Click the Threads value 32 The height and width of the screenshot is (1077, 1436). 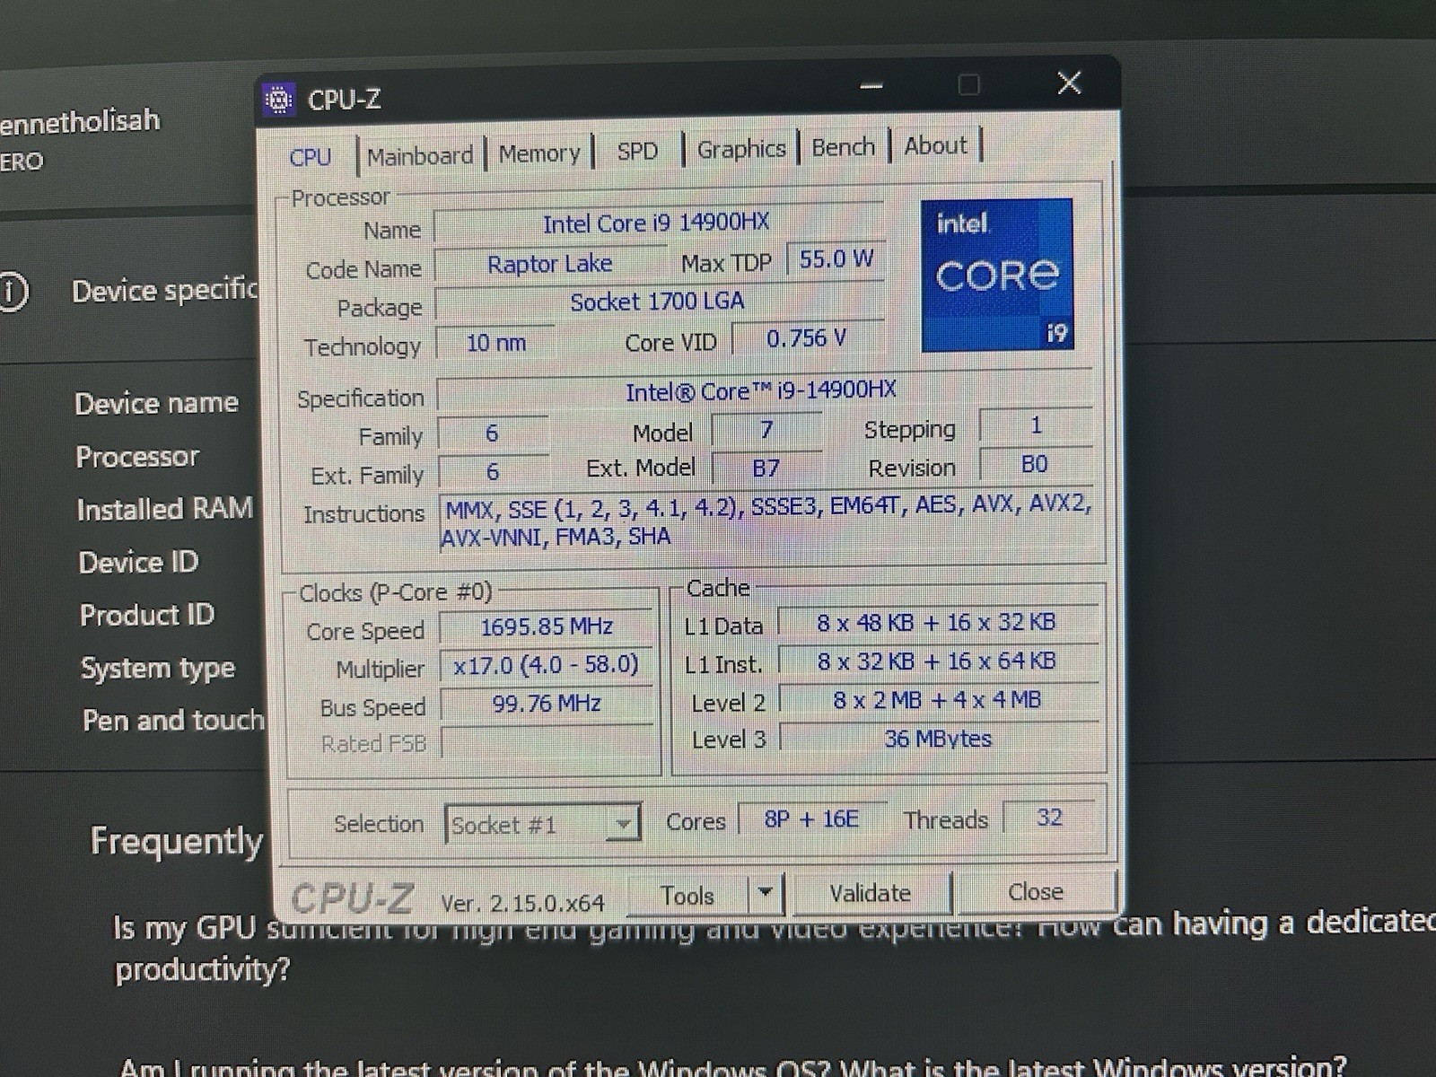tap(1049, 818)
